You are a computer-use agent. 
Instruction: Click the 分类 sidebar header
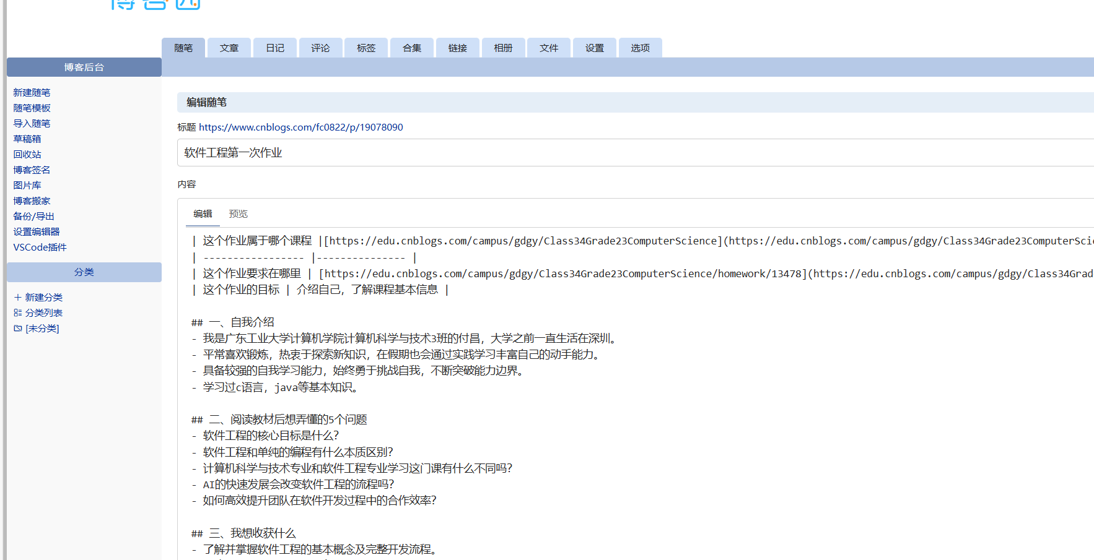pyautogui.click(x=84, y=272)
